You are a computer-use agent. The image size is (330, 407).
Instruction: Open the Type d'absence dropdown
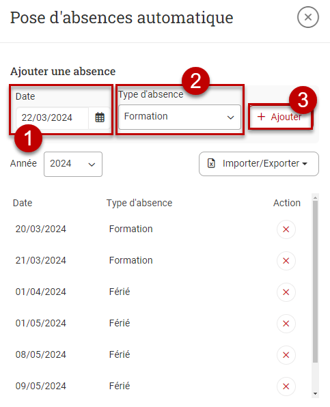pos(180,117)
